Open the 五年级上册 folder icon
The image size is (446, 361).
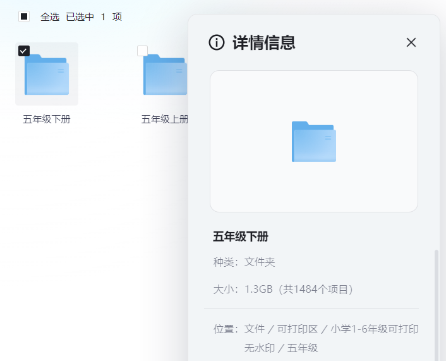coord(165,75)
